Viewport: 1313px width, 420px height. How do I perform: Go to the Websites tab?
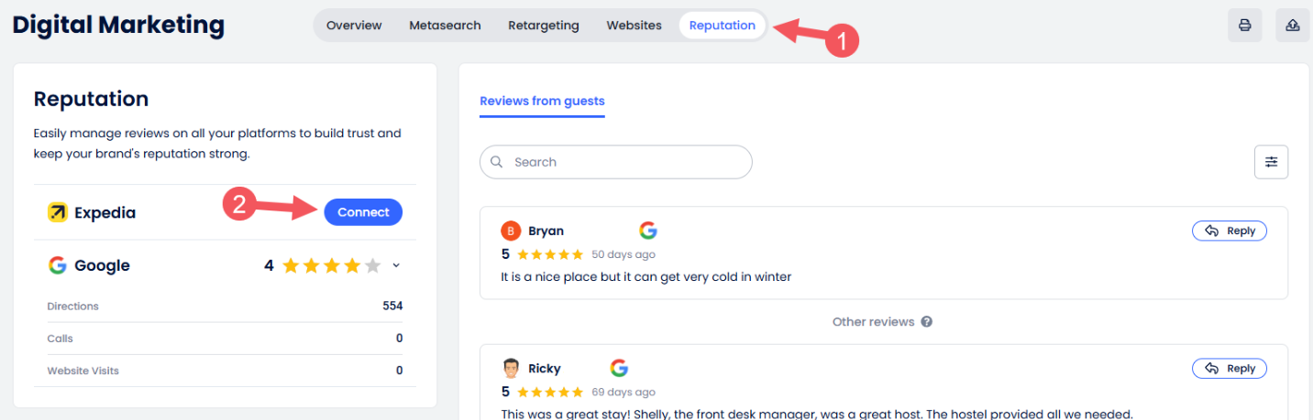click(x=634, y=26)
